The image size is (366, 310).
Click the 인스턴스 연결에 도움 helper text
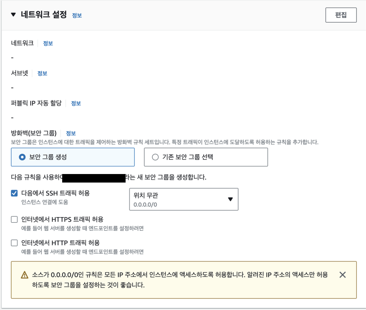pyautogui.click(x=45, y=202)
